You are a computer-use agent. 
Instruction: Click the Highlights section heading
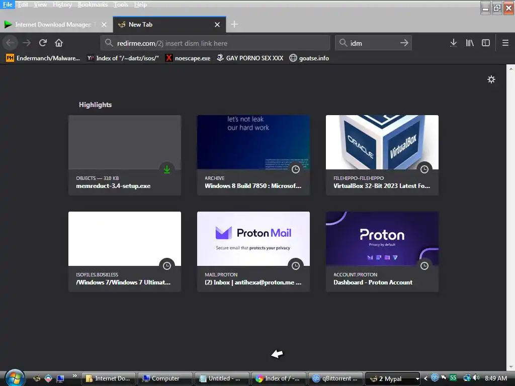[x=95, y=105]
